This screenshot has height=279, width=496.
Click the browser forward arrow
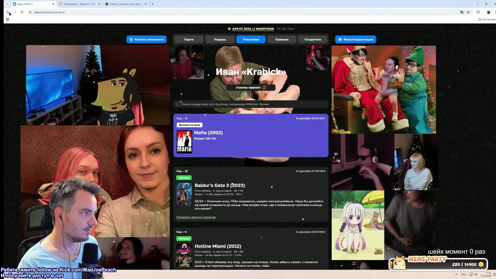[15, 12]
